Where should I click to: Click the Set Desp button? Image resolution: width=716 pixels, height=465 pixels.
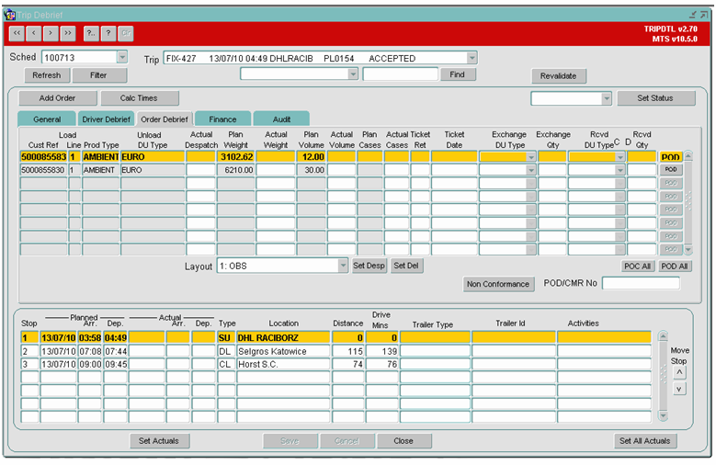[x=369, y=266]
